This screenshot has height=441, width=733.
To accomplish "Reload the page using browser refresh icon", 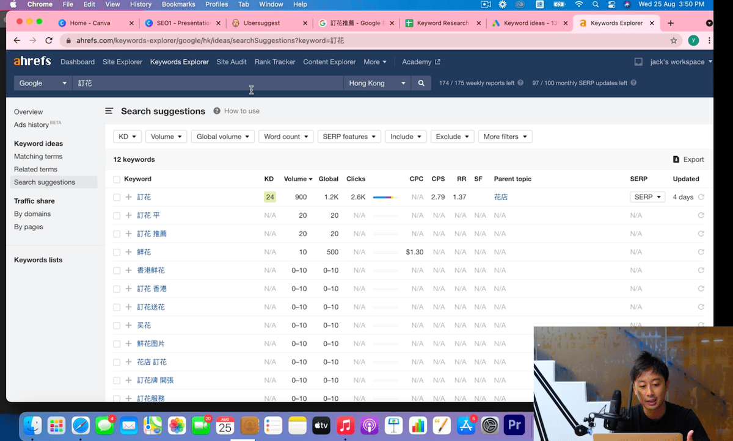I will click(48, 41).
